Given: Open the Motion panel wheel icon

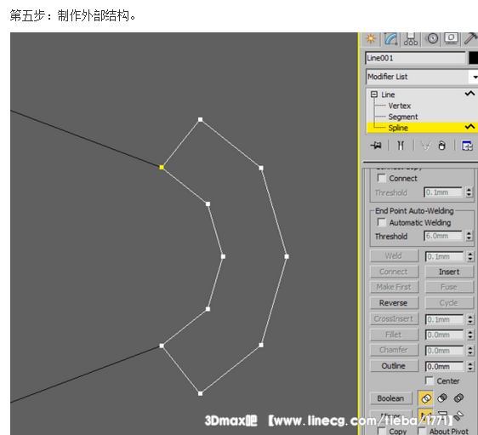Looking at the screenshot, I should [x=432, y=39].
